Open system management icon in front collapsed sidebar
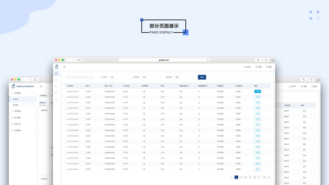329x185 pixels. coord(56,99)
